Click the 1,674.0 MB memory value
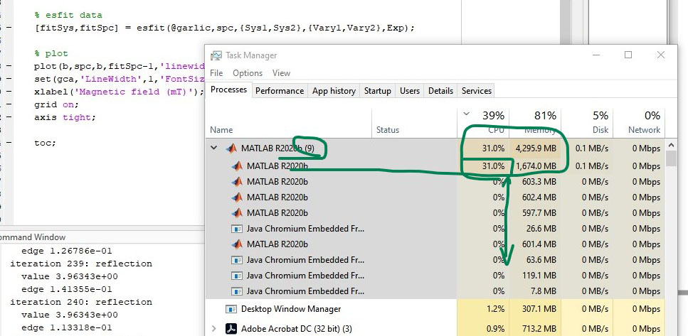Screen dimensions: 688x336 [x=536, y=166]
